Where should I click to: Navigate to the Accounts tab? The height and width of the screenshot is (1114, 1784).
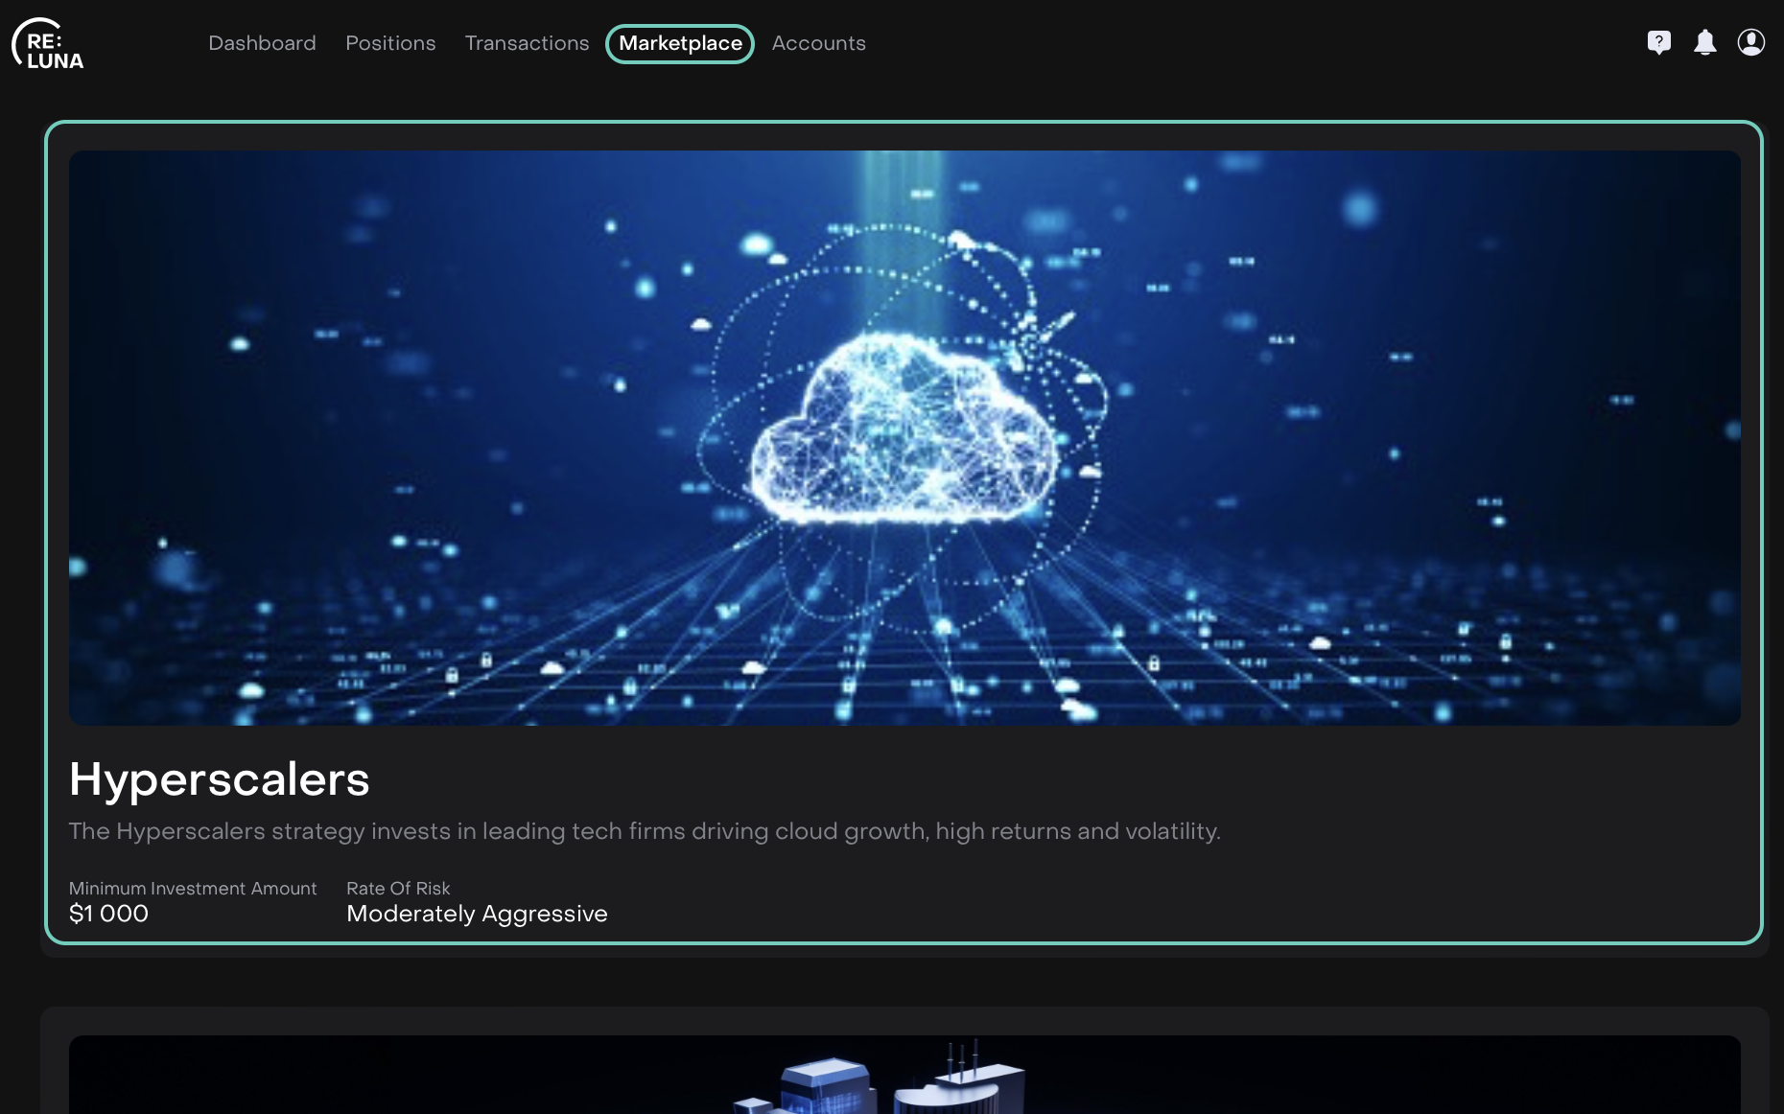[x=818, y=43]
